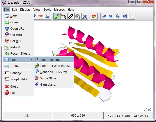Click the Open URL globe icon
Image resolution: width=156 pixels, height=122 pixels.
pos(7,28)
